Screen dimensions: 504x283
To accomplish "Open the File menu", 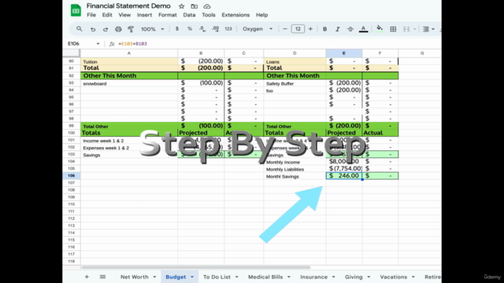I will coord(91,15).
